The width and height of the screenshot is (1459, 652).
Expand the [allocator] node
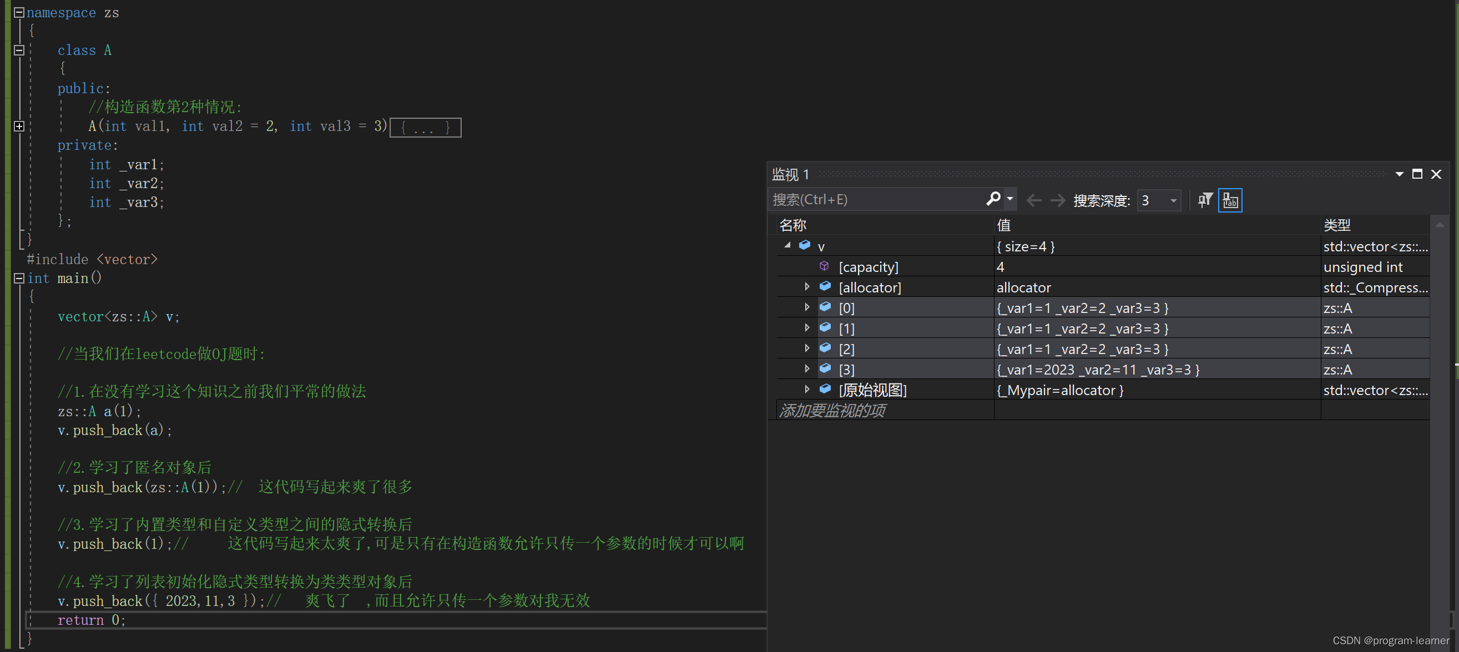tap(807, 287)
